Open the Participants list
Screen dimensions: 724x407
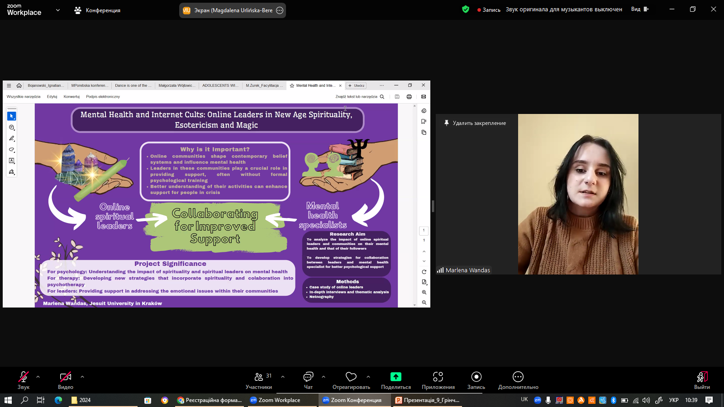(x=259, y=380)
